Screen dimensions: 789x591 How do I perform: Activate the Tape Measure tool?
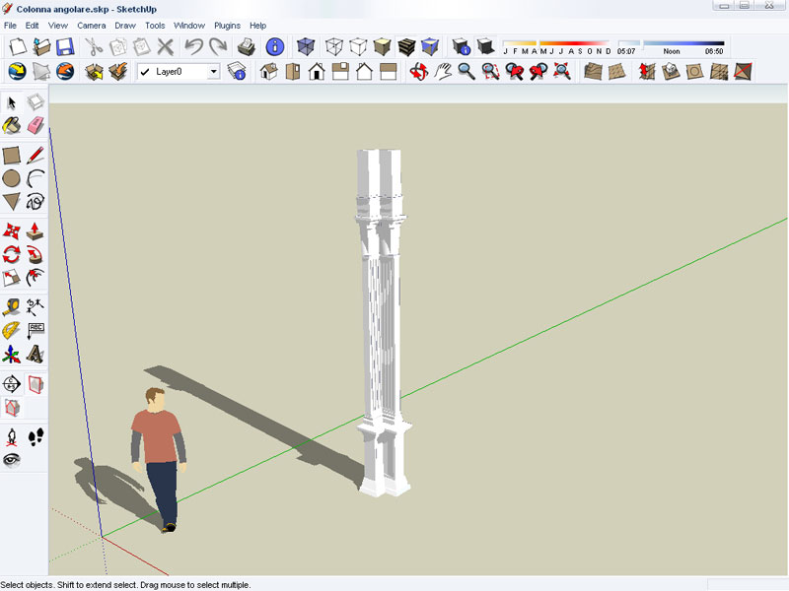click(11, 306)
